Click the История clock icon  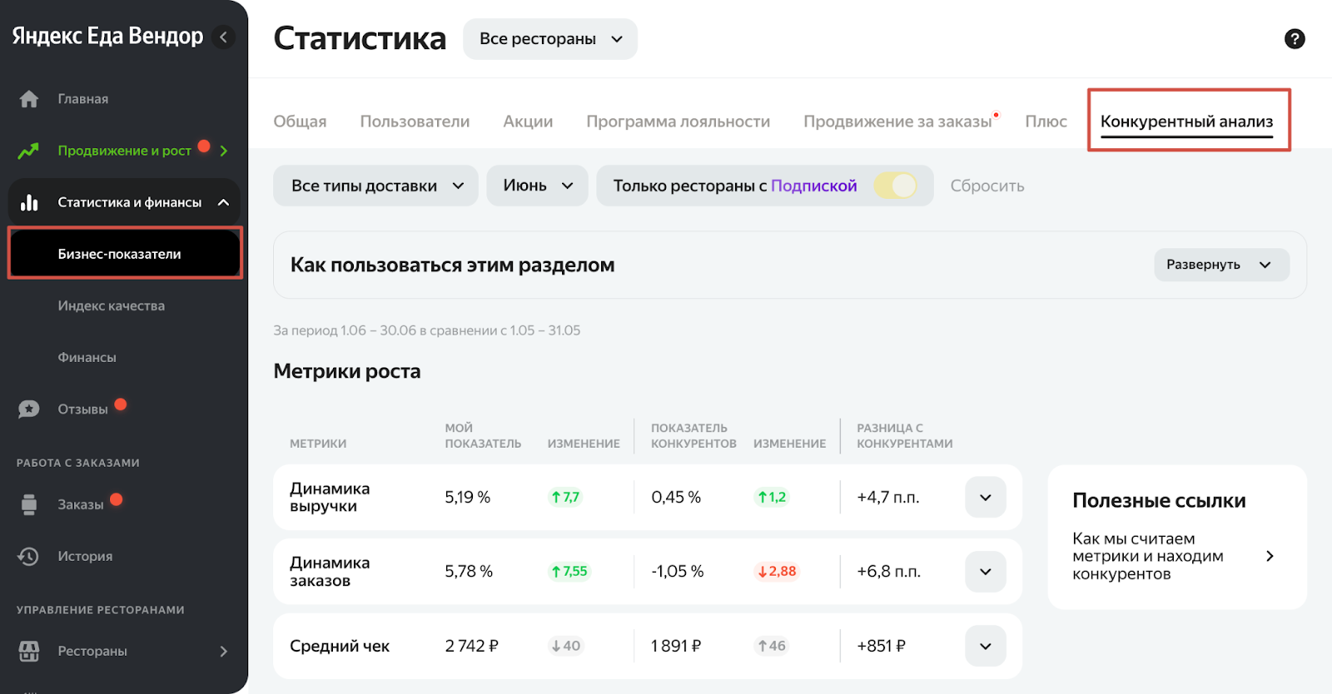point(29,556)
